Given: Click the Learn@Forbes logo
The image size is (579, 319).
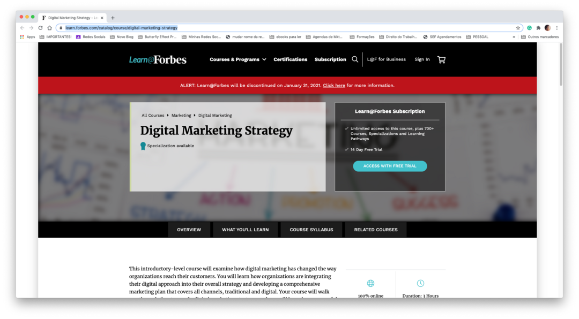Looking at the screenshot, I should click(158, 59).
